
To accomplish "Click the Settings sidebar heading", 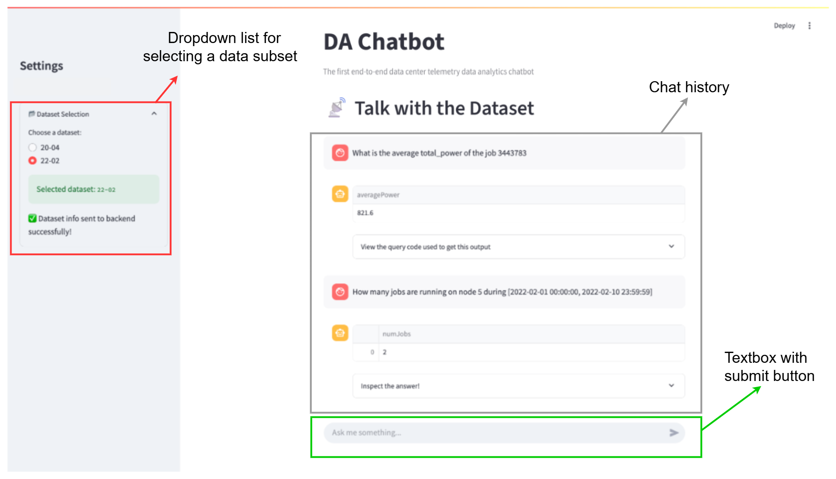I will click(x=41, y=66).
